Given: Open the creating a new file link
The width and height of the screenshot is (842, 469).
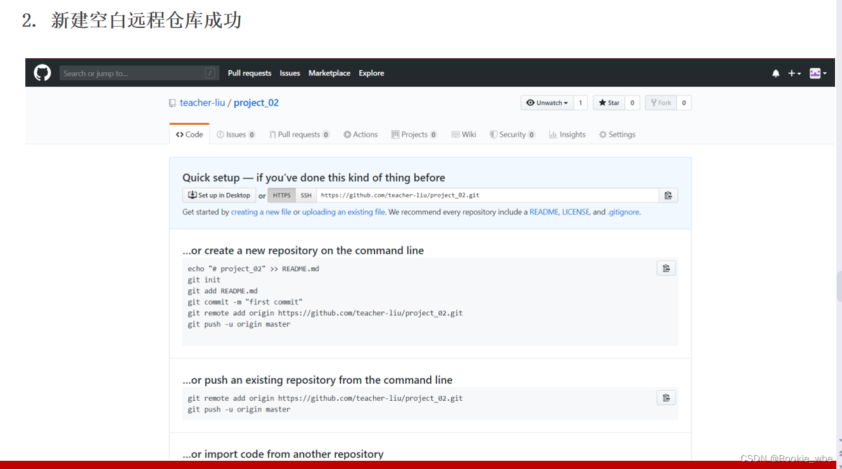Looking at the screenshot, I should tap(261, 212).
